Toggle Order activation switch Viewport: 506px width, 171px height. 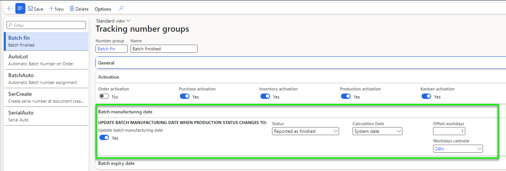(x=104, y=97)
